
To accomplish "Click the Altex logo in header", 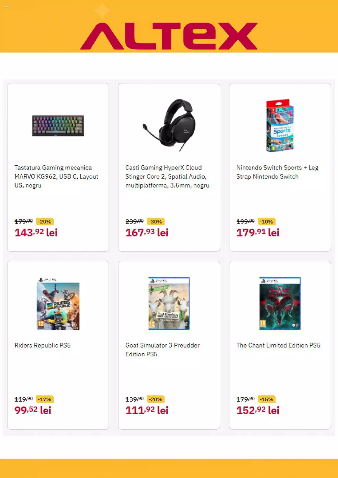I will (x=169, y=36).
